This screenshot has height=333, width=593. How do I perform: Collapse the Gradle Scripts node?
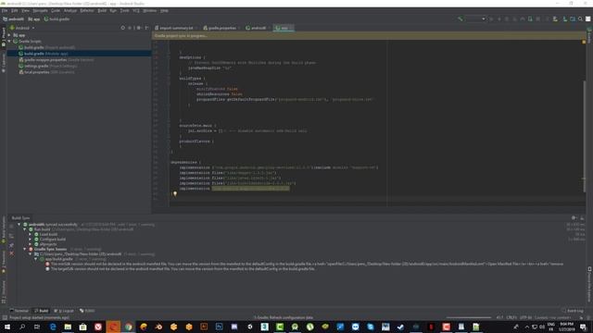pos(9,41)
